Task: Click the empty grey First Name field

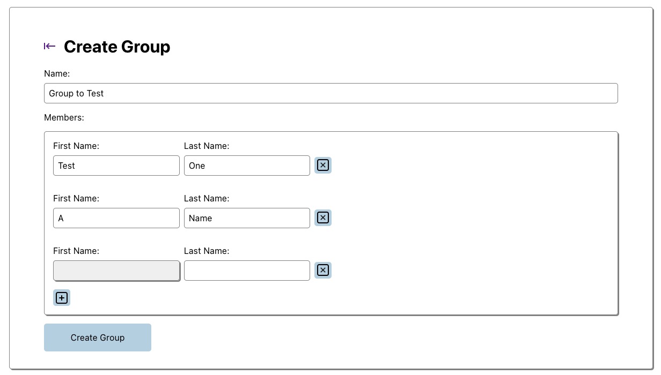Action: 116,271
